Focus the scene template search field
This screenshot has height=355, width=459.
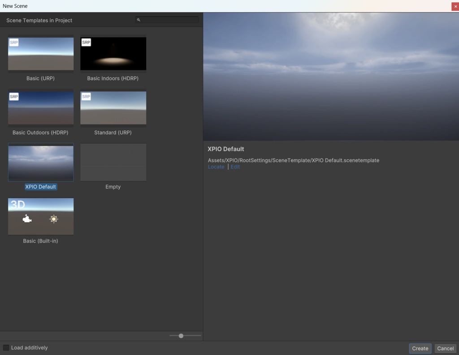[x=167, y=20]
